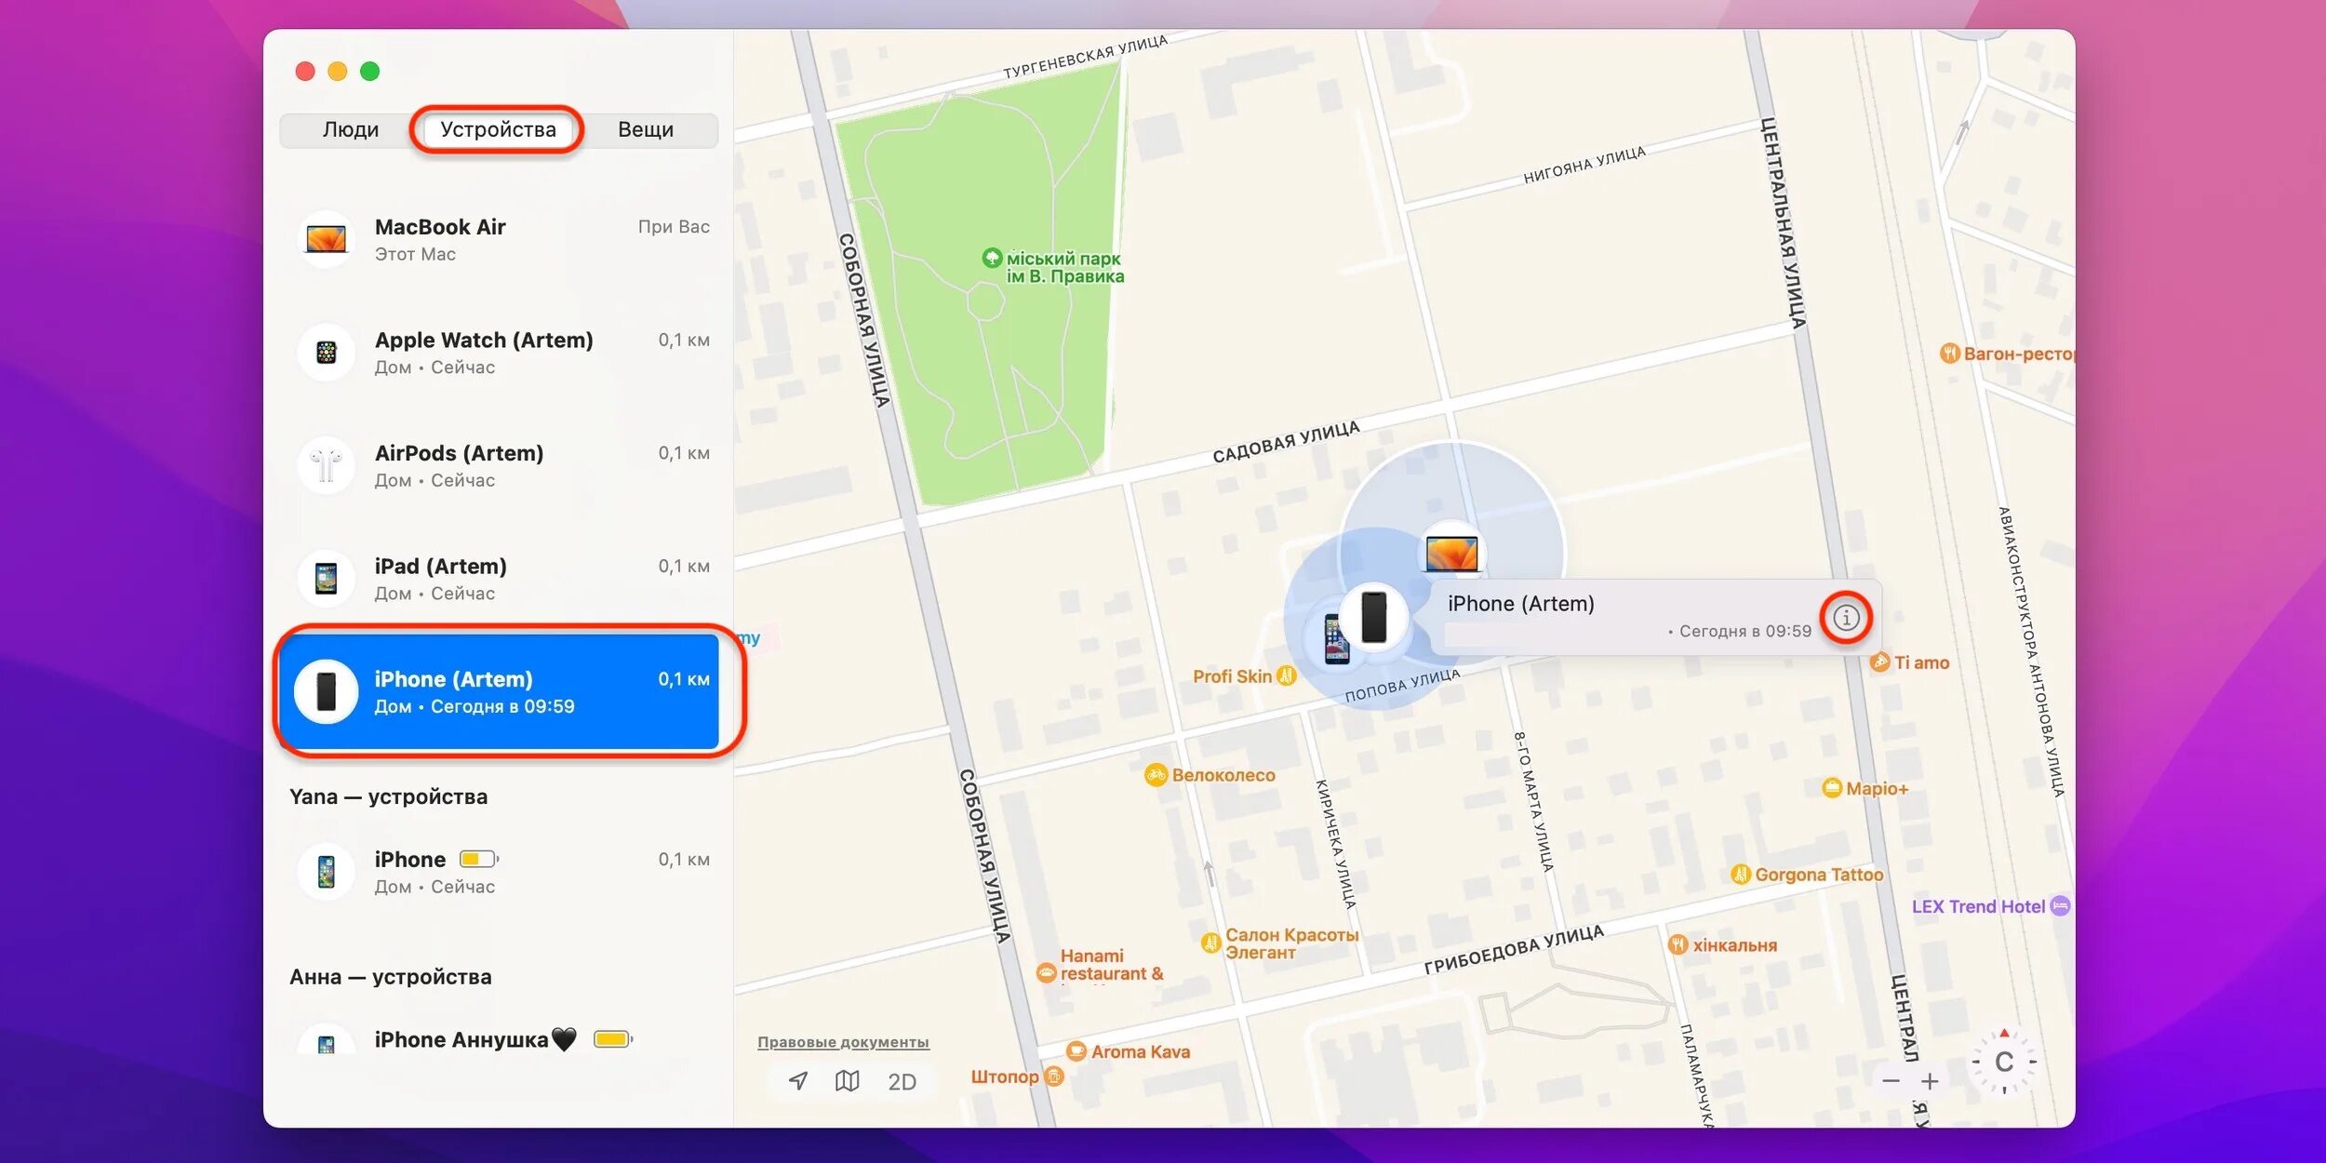Open info for iPhone (Artem) on map

coord(1846,617)
